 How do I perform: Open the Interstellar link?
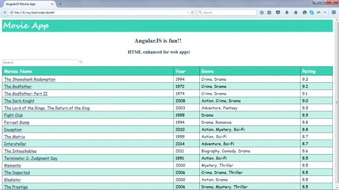pyautogui.click(x=15, y=144)
